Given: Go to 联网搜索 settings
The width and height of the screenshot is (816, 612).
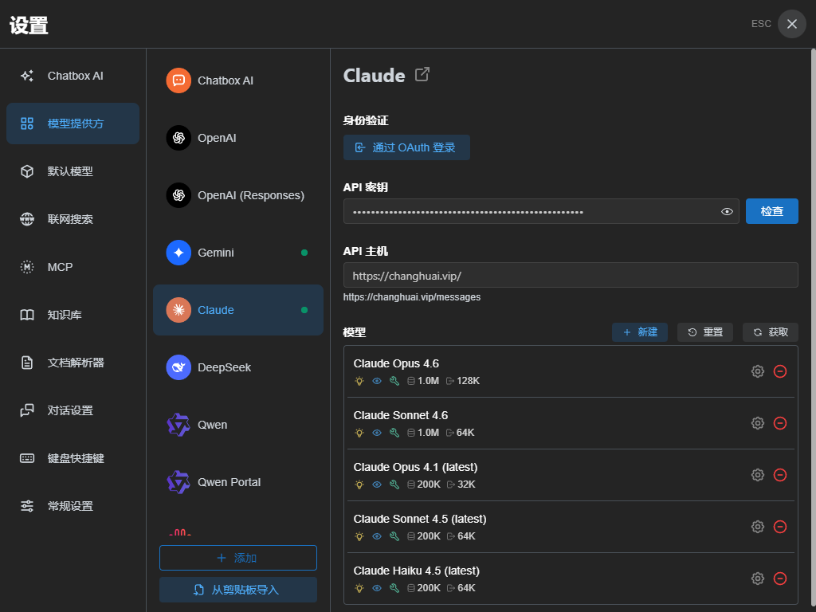Looking at the screenshot, I should [x=73, y=219].
